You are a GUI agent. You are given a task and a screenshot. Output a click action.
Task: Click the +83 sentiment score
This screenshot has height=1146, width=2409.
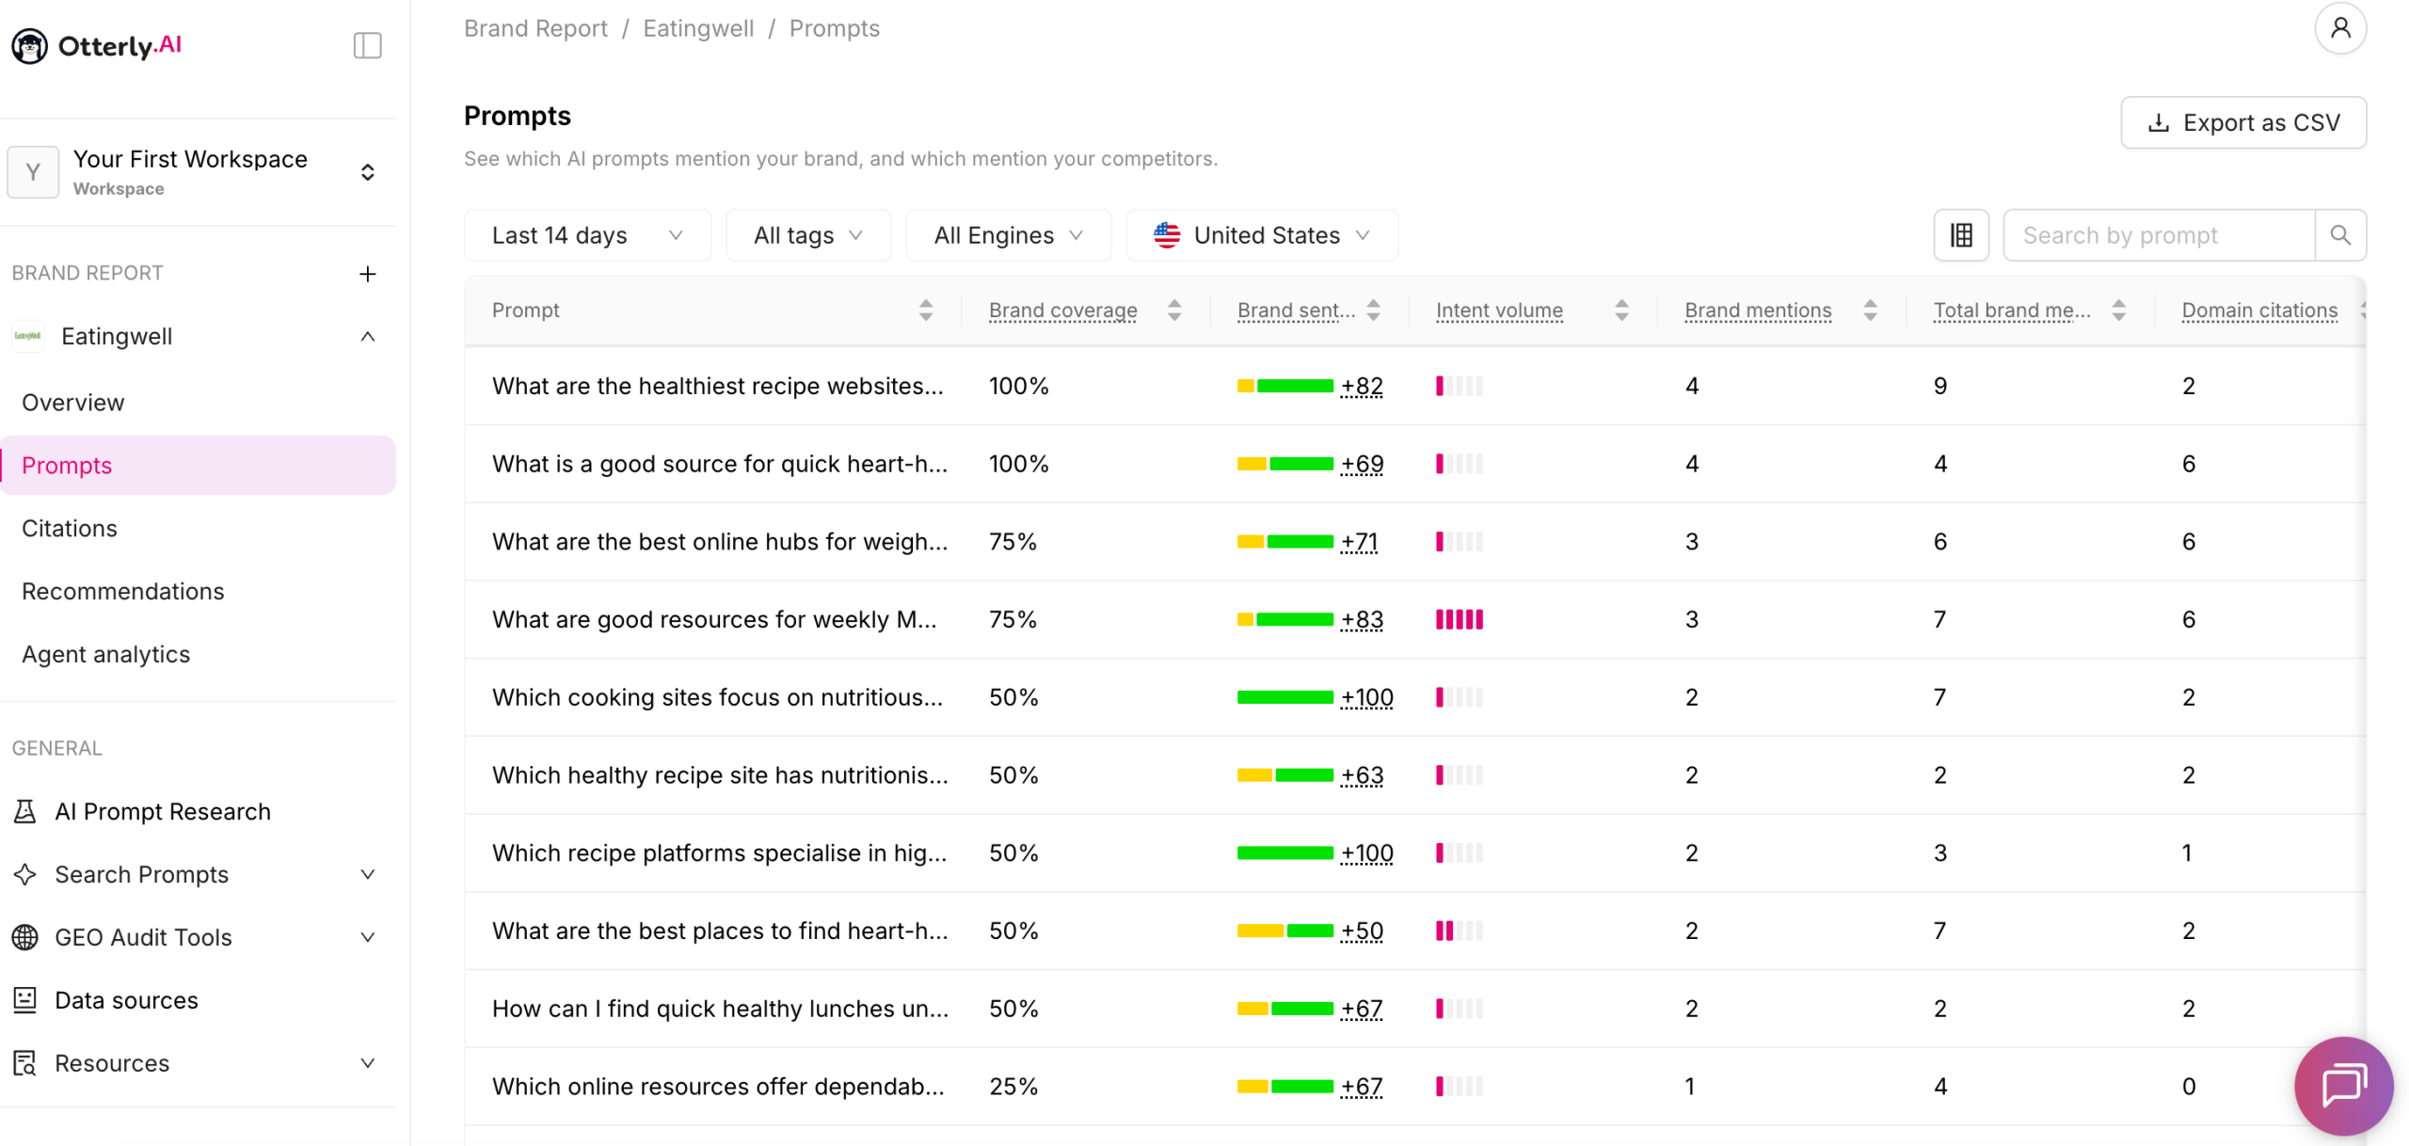1362,620
